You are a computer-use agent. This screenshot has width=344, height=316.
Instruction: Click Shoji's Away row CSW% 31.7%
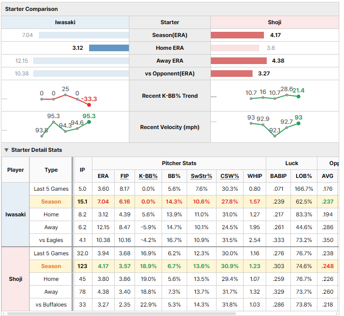(229, 292)
